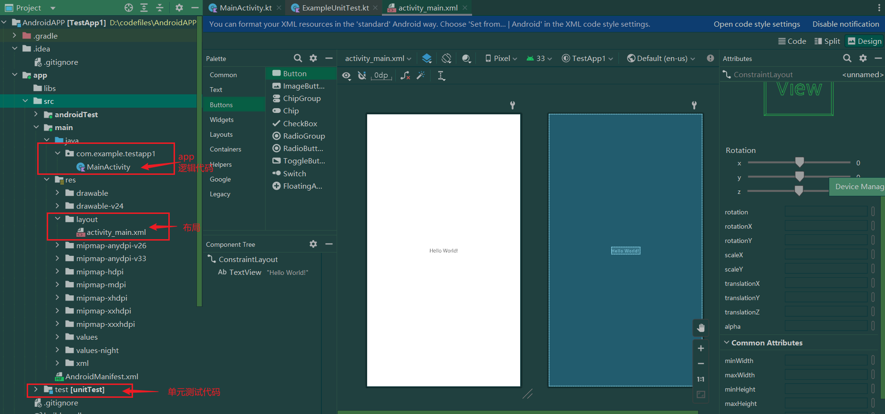Click Disable notification link

pos(845,24)
